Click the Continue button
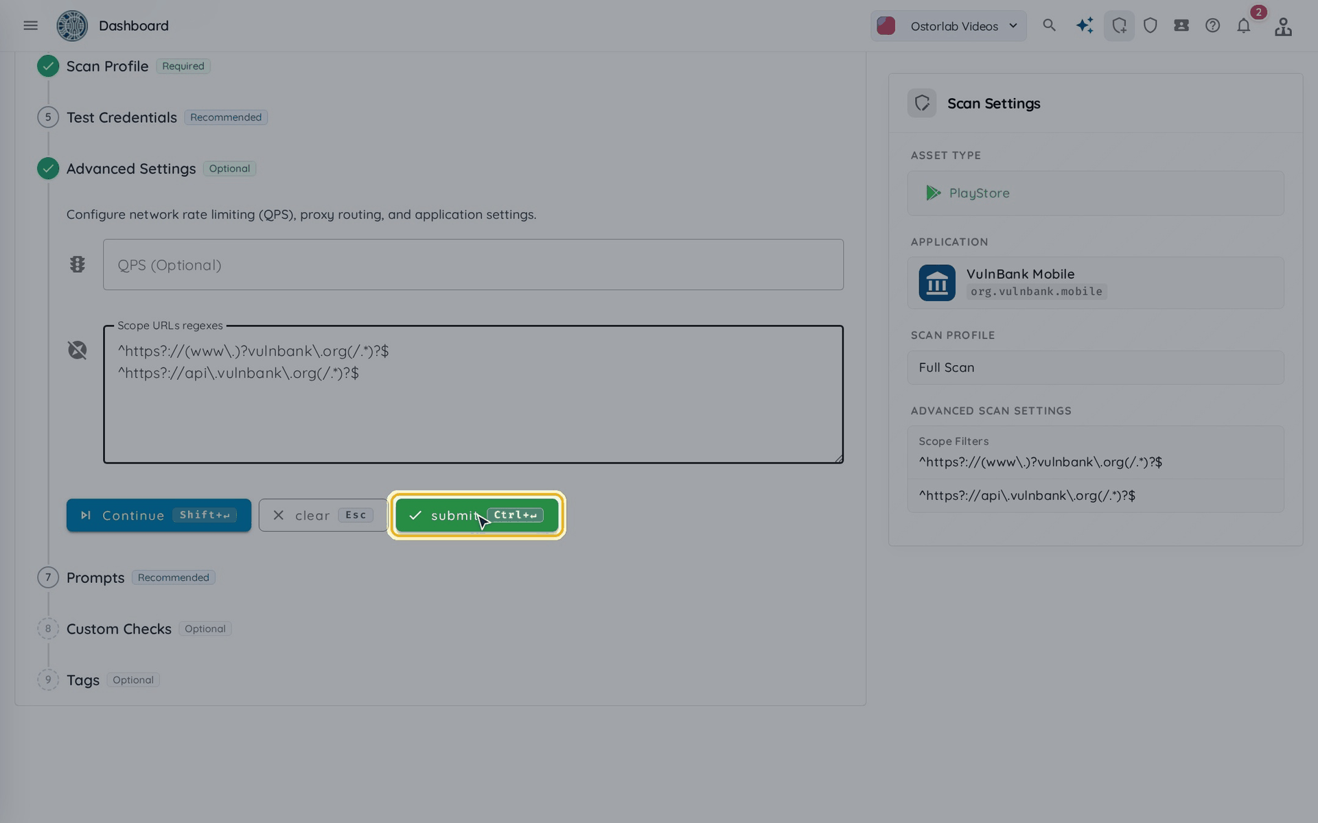 pos(159,515)
